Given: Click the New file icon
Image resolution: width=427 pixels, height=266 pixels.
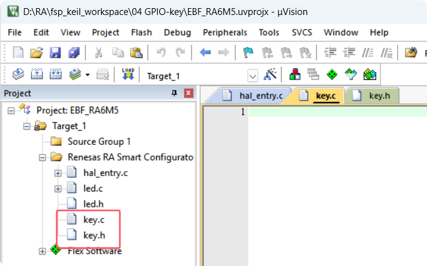Looking at the screenshot, I should (x=18, y=52).
